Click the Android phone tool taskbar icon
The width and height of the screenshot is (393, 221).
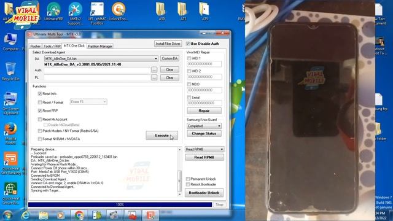pyautogui.click(x=97, y=215)
